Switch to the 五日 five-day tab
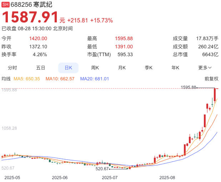This screenshot has width=221, height=182. click(40, 68)
